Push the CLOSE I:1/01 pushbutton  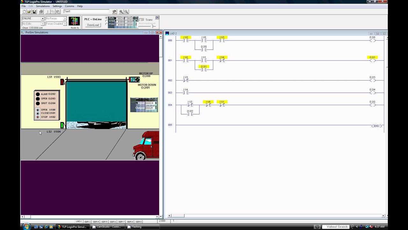38,113
